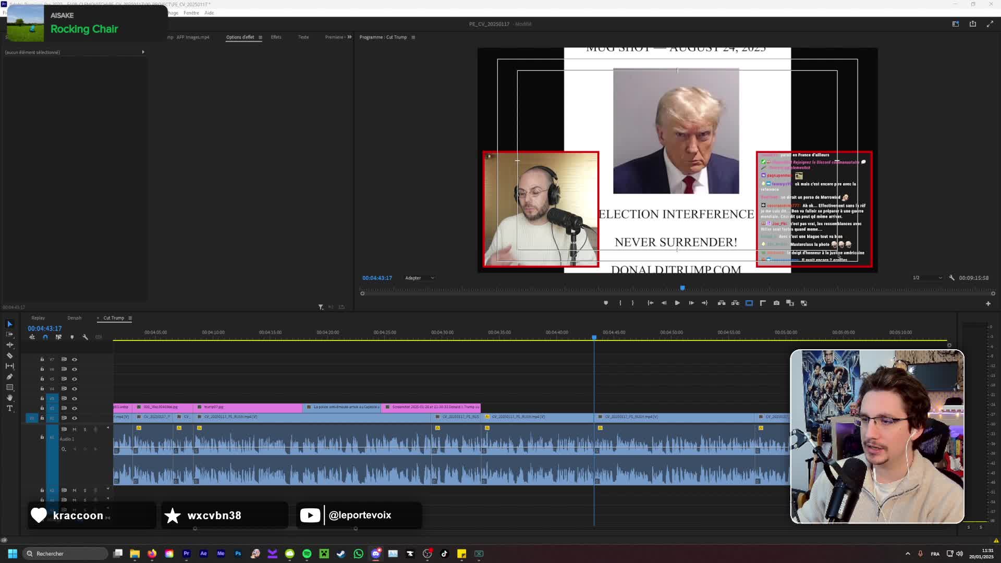The width and height of the screenshot is (1001, 563).
Task: Click the timeline playhead handle
Action: point(594,338)
